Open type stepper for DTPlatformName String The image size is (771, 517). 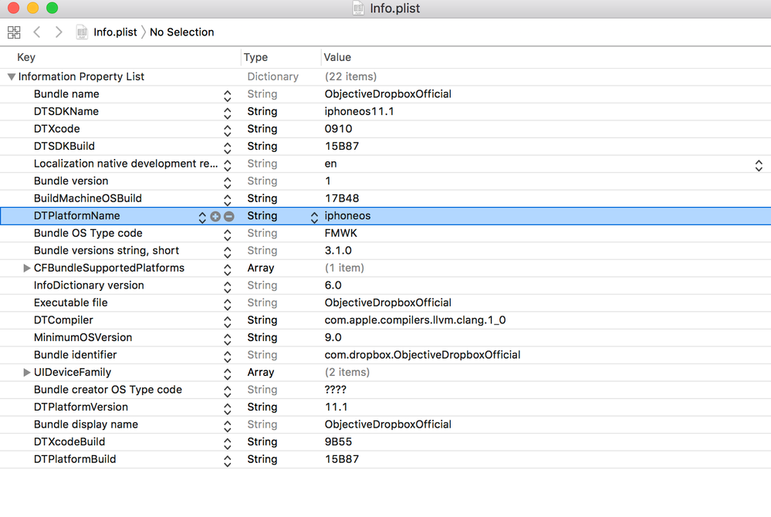(314, 218)
